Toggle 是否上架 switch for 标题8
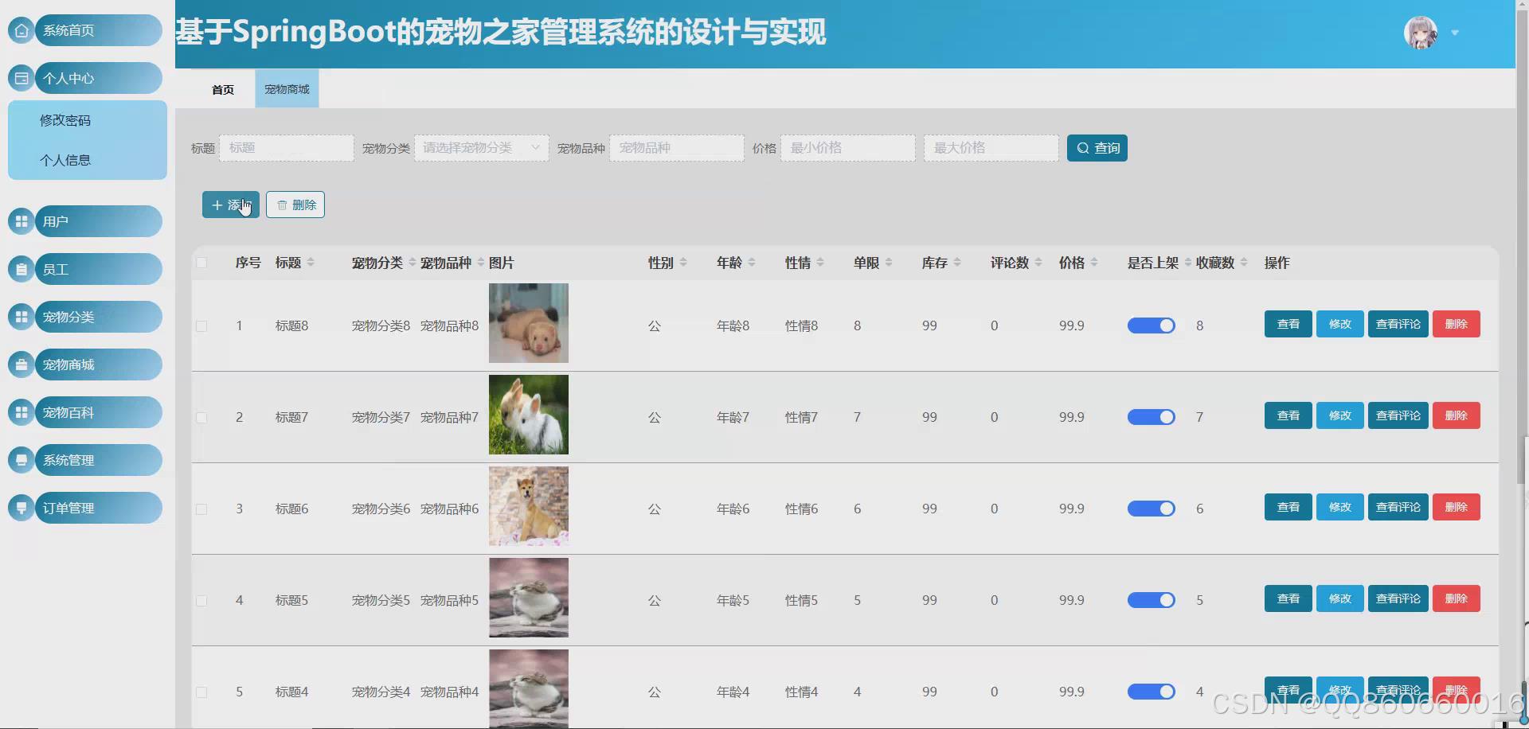The height and width of the screenshot is (729, 1529). [x=1151, y=326]
